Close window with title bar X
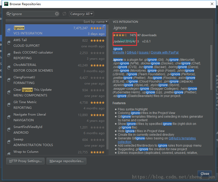 [x=212, y=4]
